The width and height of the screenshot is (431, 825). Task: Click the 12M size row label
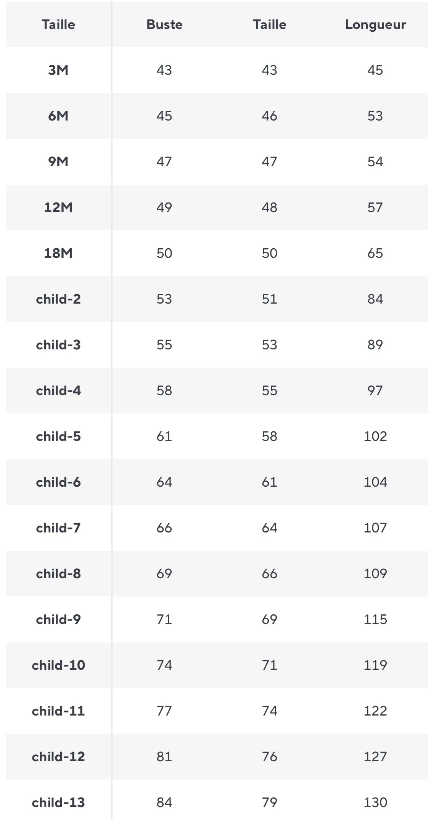point(58,207)
